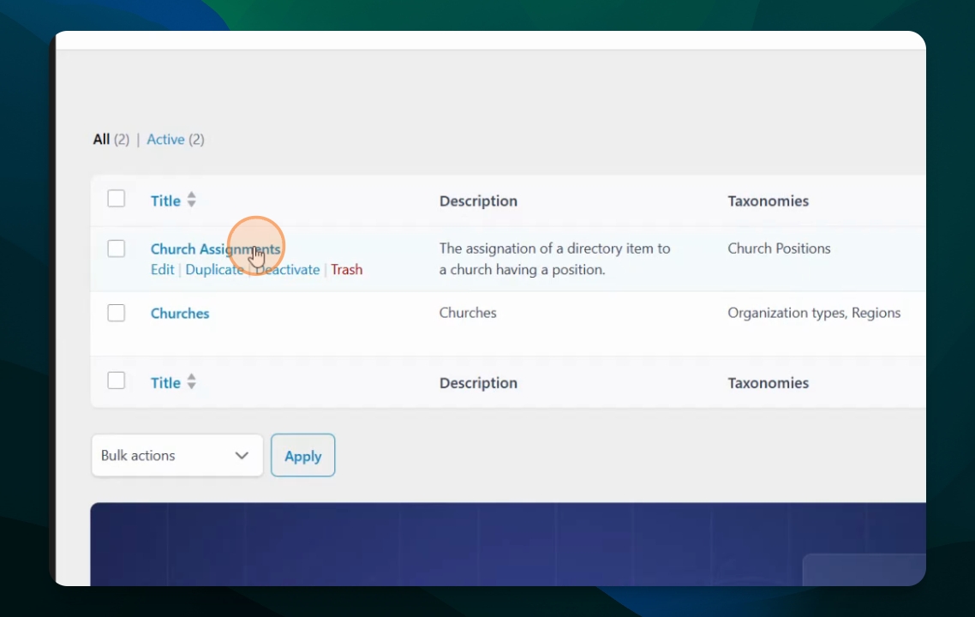Select all rows using footer checkbox
The image size is (975, 617).
coord(117,380)
